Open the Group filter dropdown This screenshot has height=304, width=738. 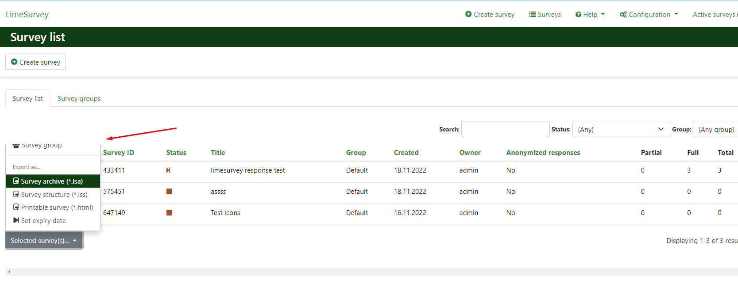[716, 129]
